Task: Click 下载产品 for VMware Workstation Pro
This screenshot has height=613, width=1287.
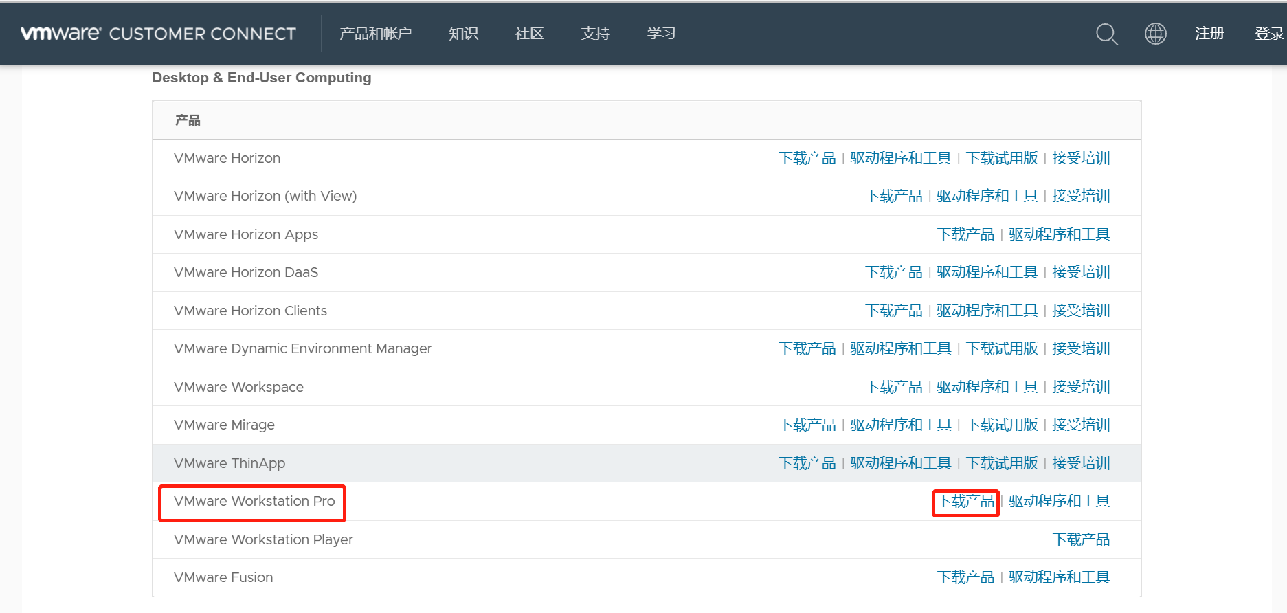Action: click(966, 501)
